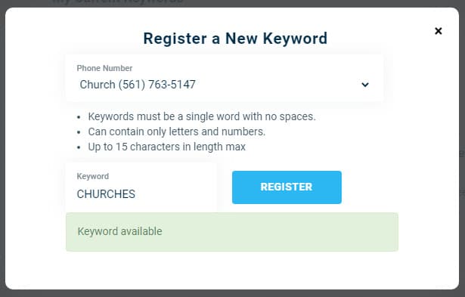The height and width of the screenshot is (297, 465).
Task: Expand the Phone Number dropdown chevron
Action: (365, 85)
